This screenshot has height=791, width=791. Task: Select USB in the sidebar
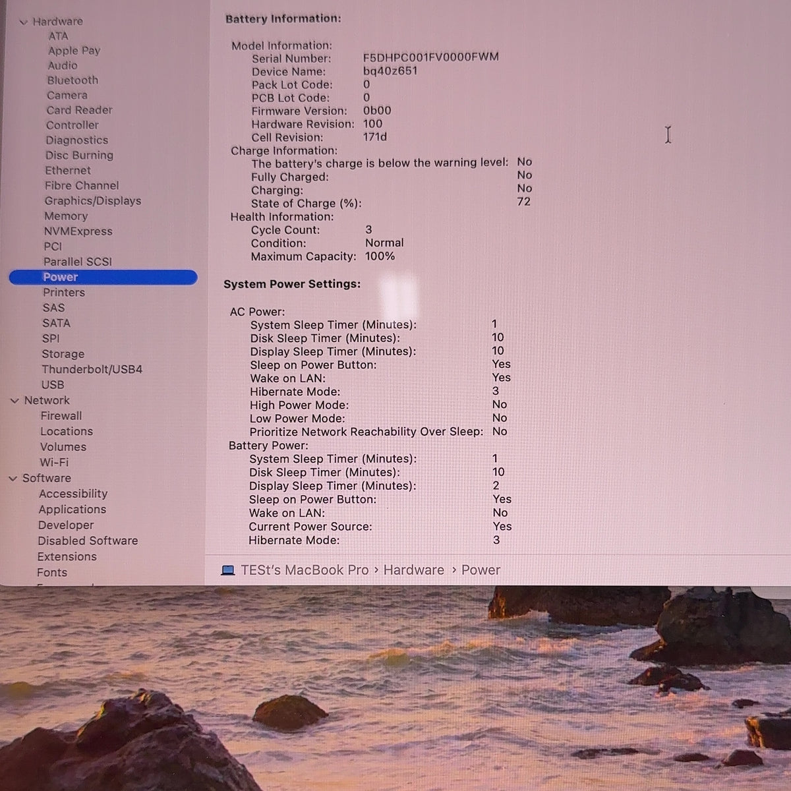coord(53,385)
